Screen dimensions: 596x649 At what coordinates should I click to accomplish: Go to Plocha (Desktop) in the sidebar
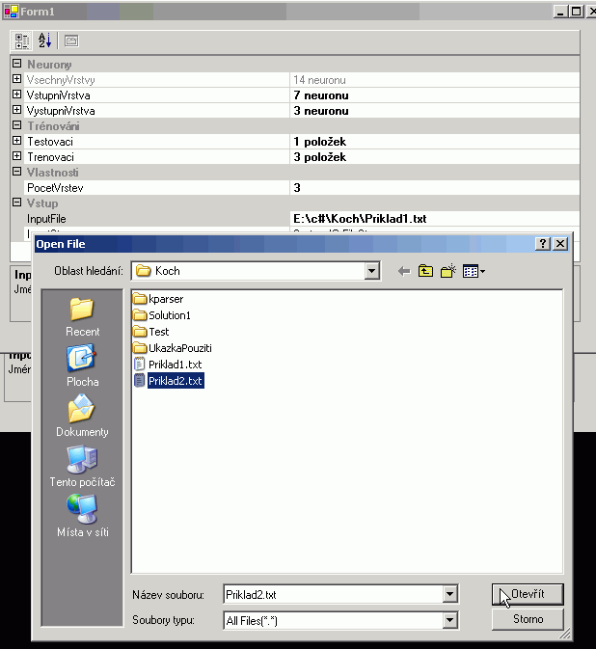pos(82,366)
